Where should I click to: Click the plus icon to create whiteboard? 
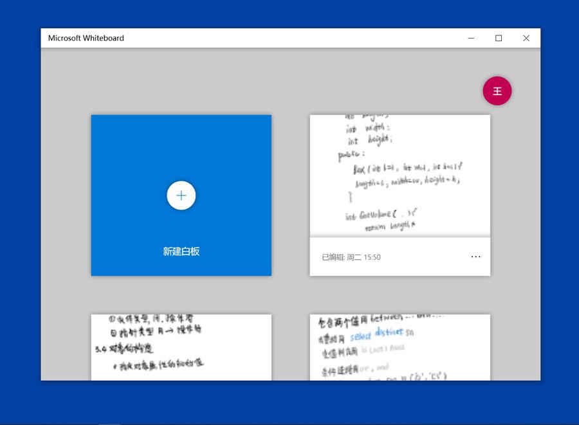tap(181, 195)
